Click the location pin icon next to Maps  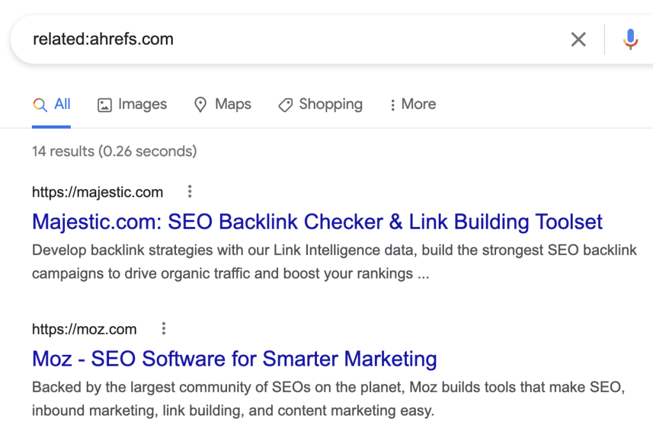pyautogui.click(x=200, y=104)
